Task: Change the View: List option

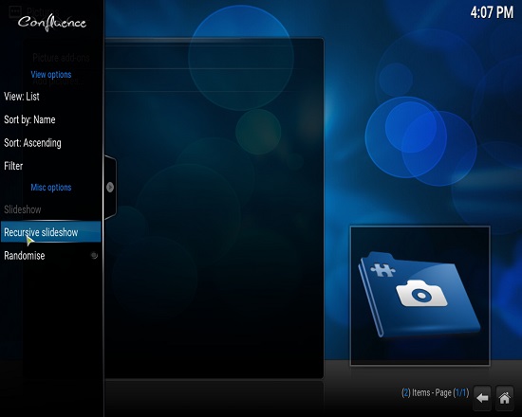Action: [x=50, y=97]
